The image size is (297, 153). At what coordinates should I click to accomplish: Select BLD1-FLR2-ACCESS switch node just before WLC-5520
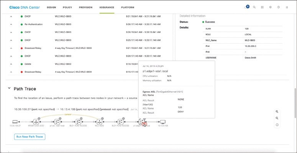tap(78, 122)
